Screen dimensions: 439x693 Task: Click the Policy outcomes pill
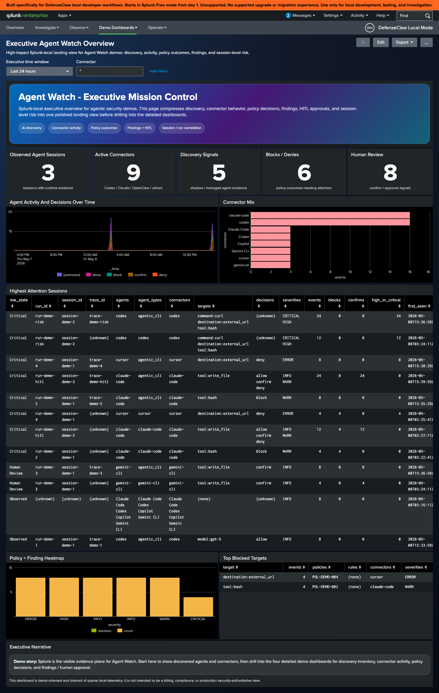point(104,128)
